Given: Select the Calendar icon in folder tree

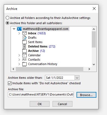Looking at the screenshot, I should tap(25, 55).
